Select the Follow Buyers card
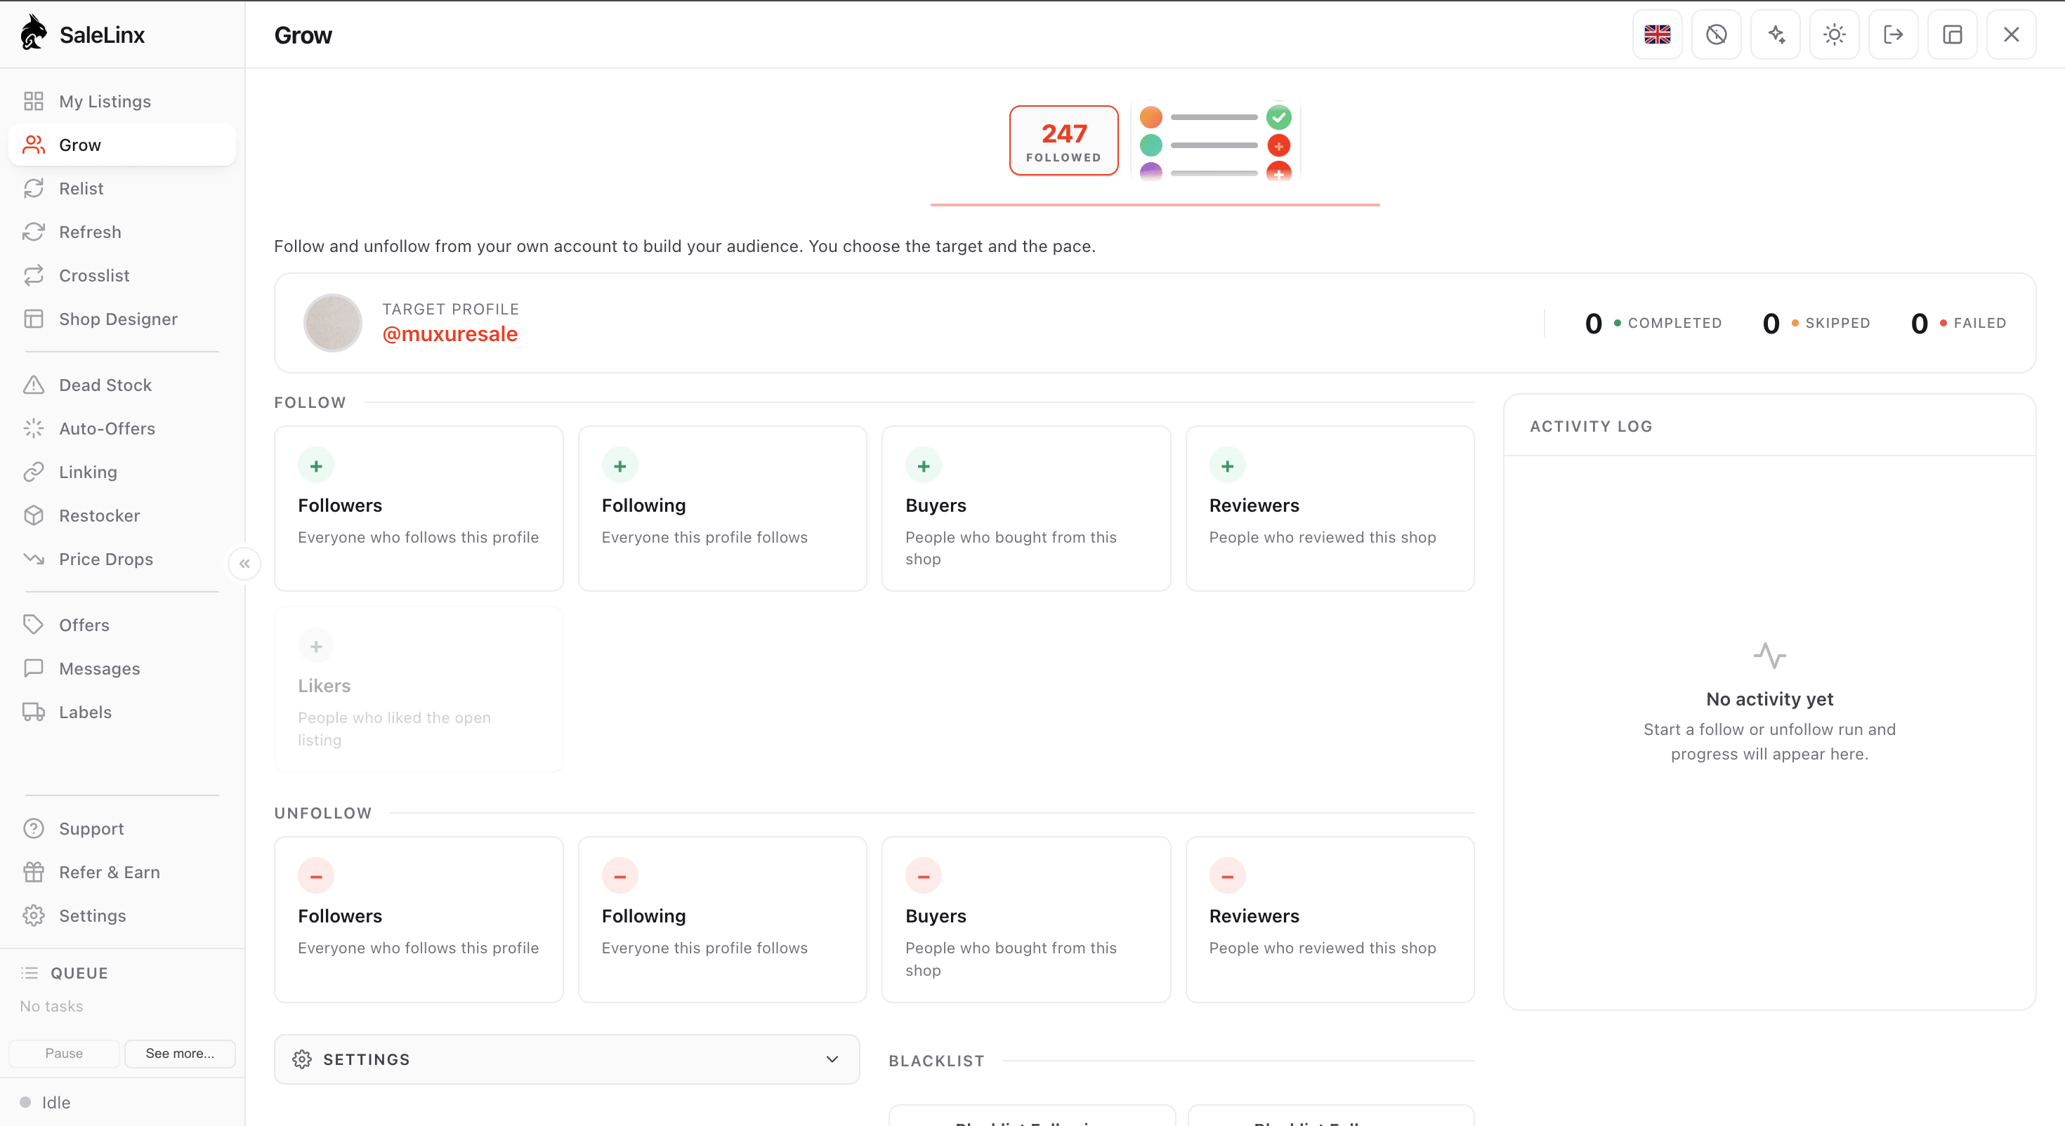 pos(1026,509)
